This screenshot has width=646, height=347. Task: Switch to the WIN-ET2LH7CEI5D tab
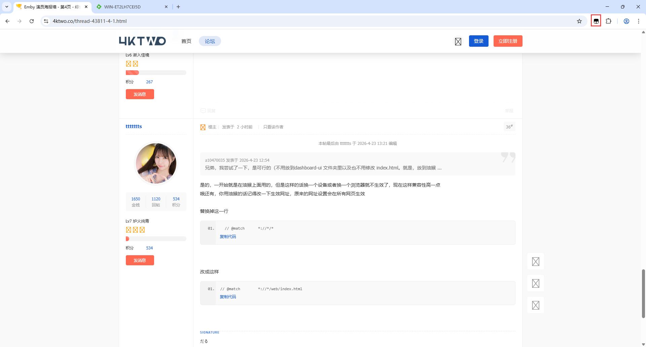point(132,7)
